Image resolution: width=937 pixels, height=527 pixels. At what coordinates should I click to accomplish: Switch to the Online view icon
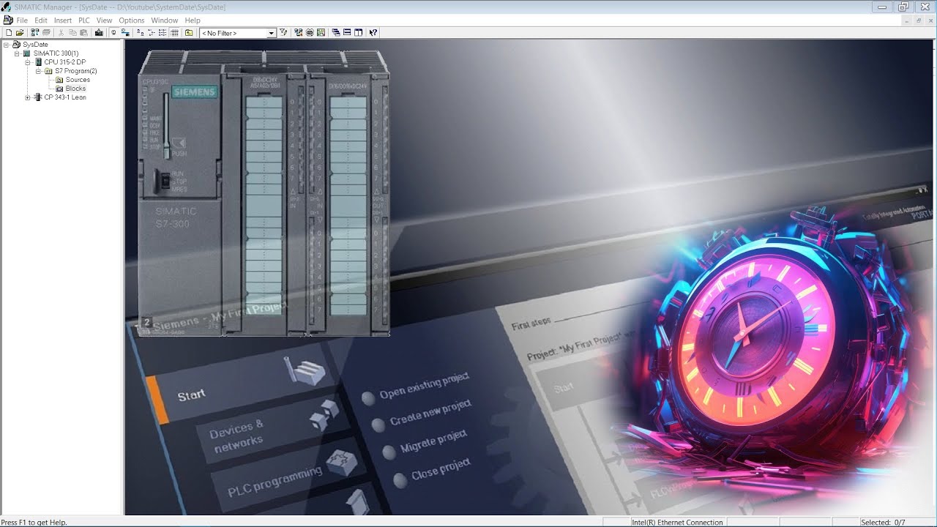[126, 33]
